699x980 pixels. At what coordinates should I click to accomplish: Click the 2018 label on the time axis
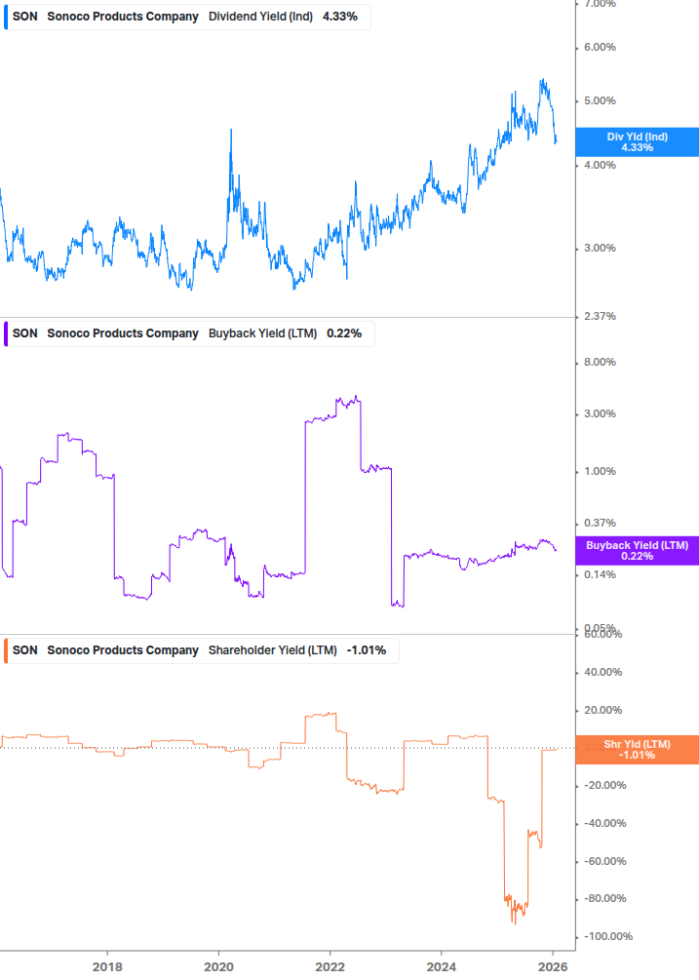tap(107, 967)
